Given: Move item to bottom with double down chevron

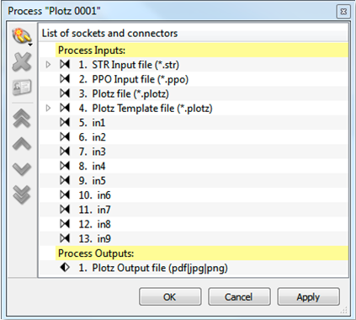Looking at the screenshot, I should click(x=22, y=195).
